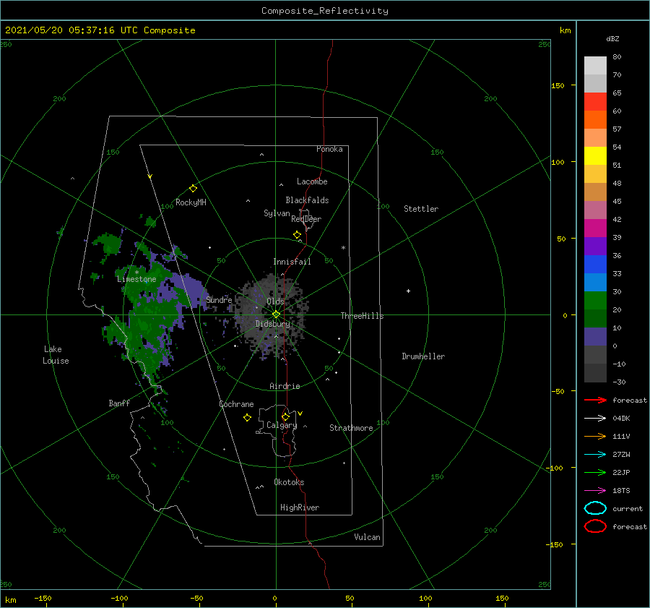Click the yellow diamond marker below RedDeer
The height and width of the screenshot is (608, 650).
297,235
